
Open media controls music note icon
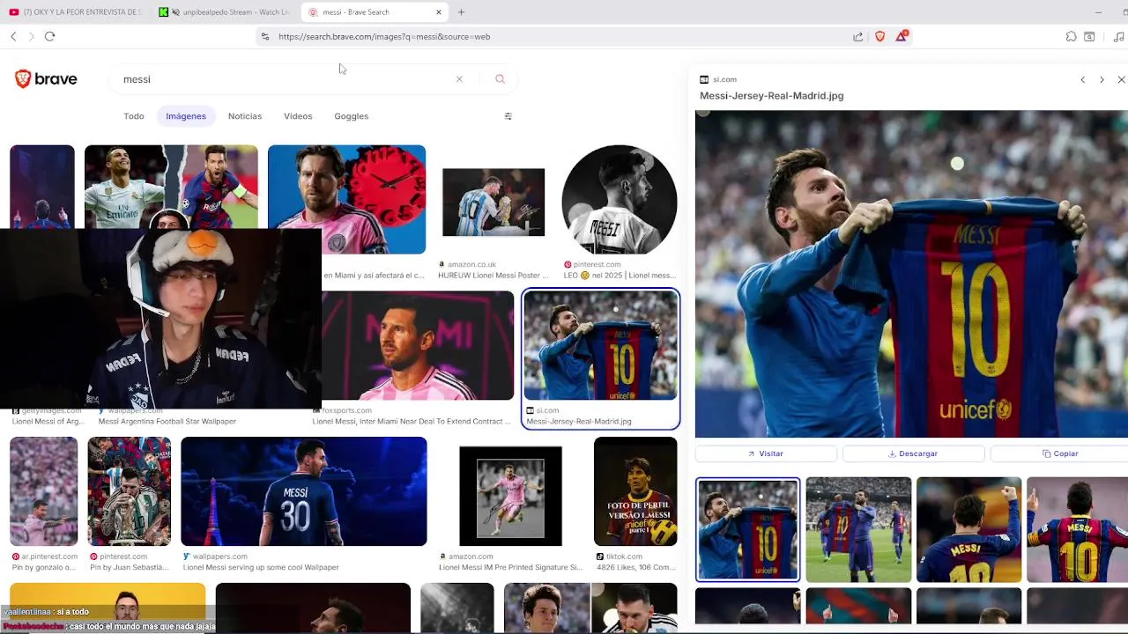pos(1118,36)
